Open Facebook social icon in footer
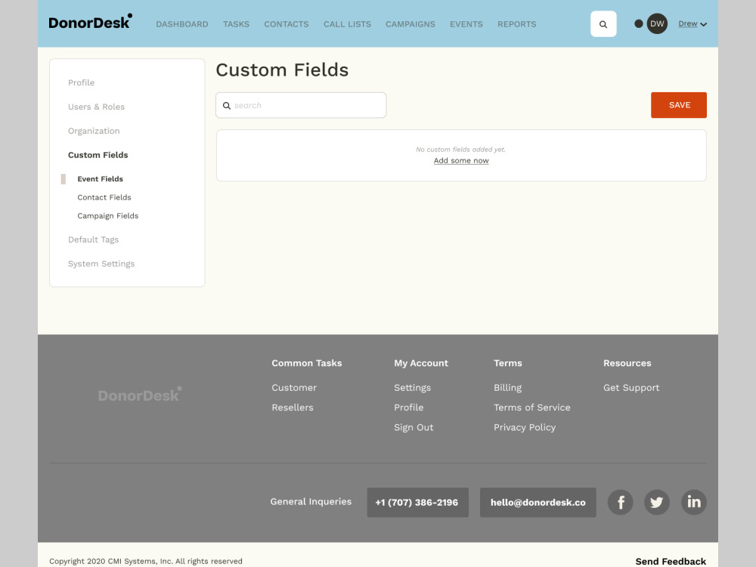The width and height of the screenshot is (756, 567). 620,502
